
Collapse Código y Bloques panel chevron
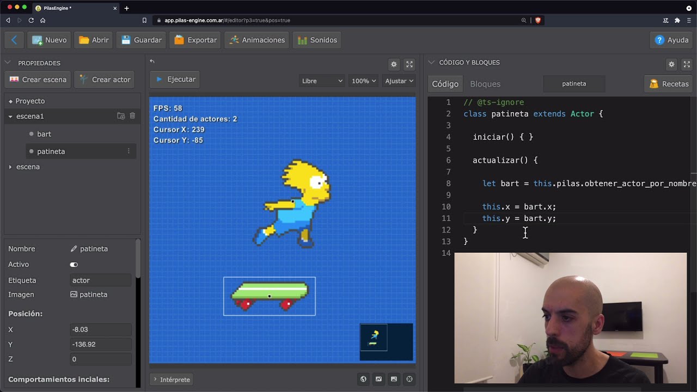pos(431,63)
